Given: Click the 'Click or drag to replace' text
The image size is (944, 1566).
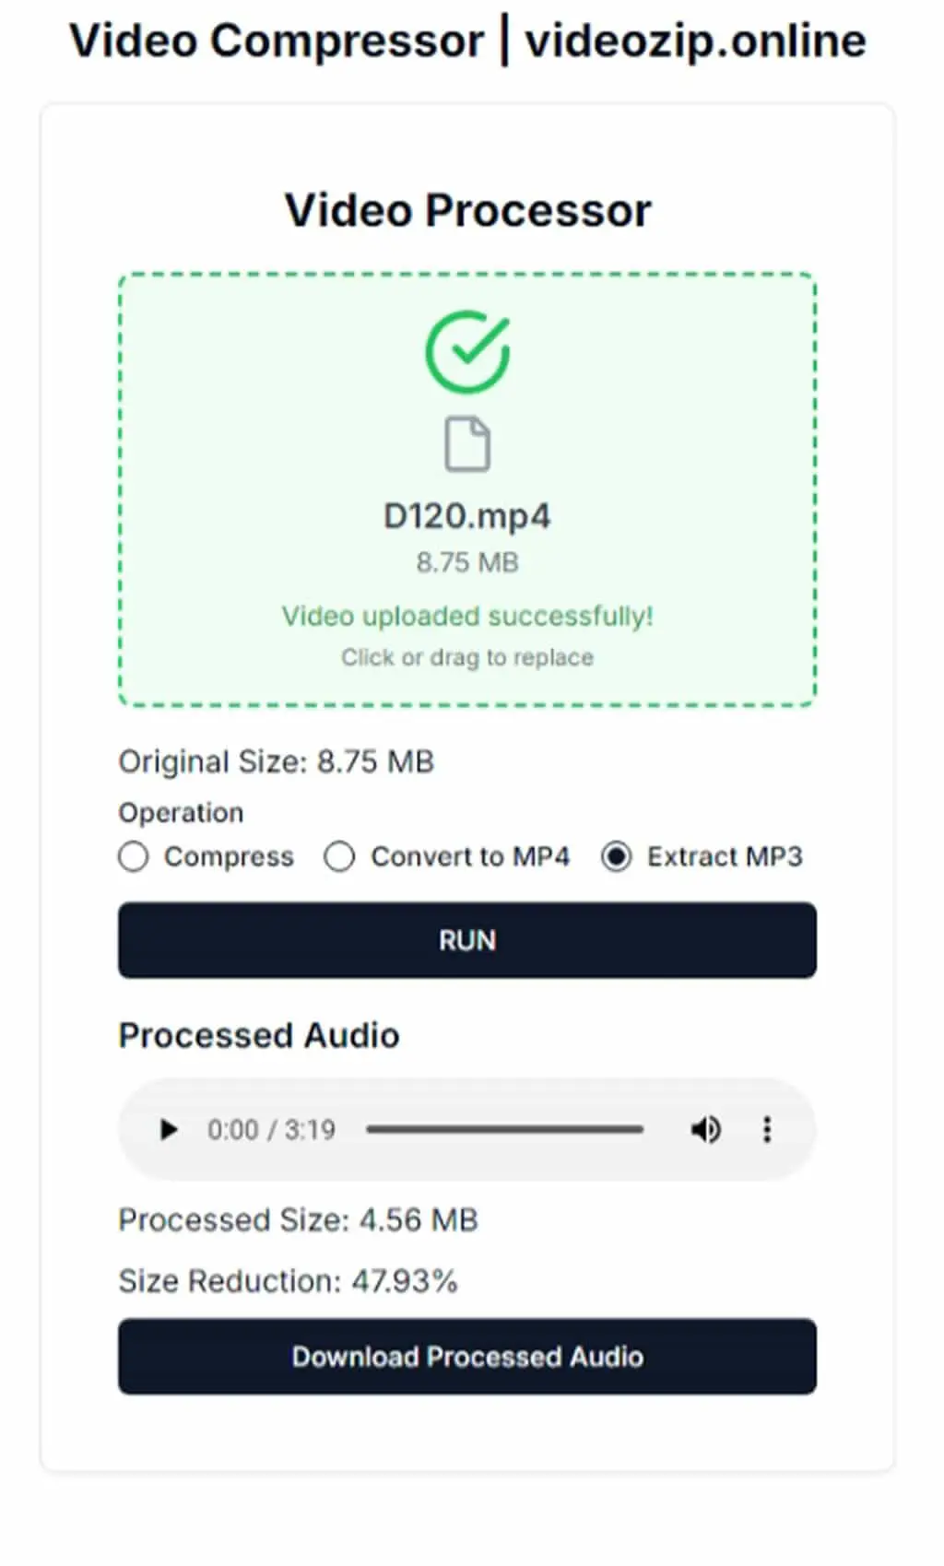Looking at the screenshot, I should pos(467,657).
